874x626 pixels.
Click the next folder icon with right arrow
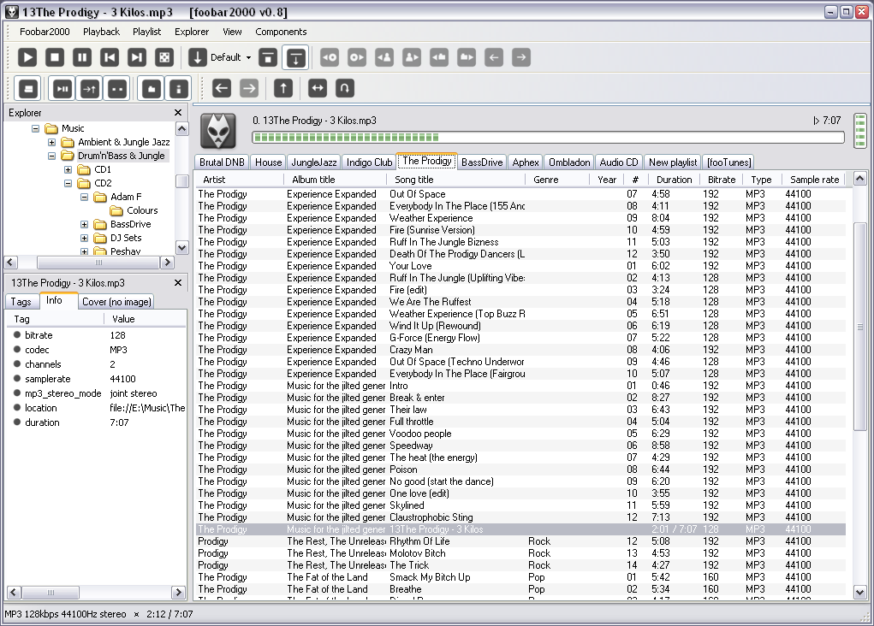[x=467, y=57]
